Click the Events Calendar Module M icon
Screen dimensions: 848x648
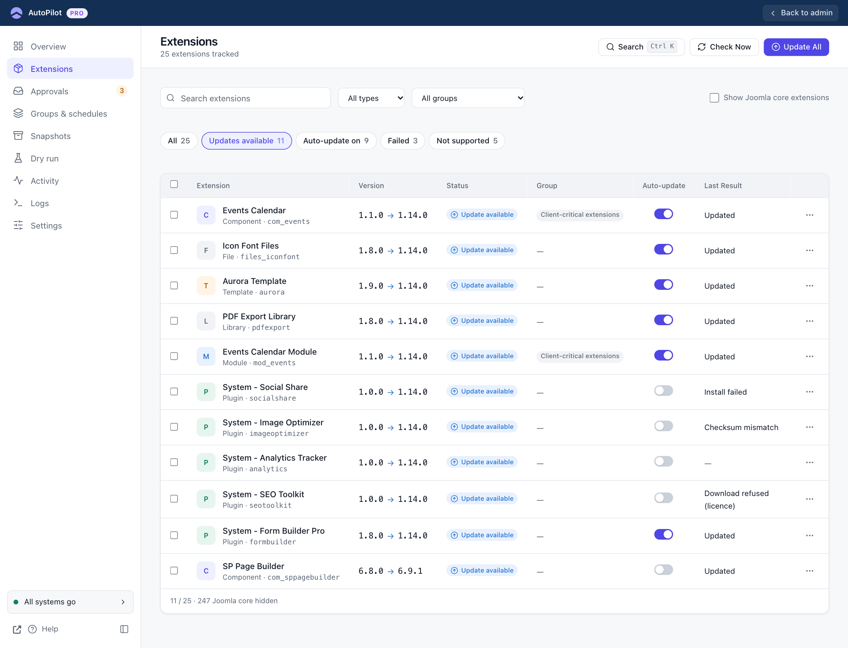point(206,357)
